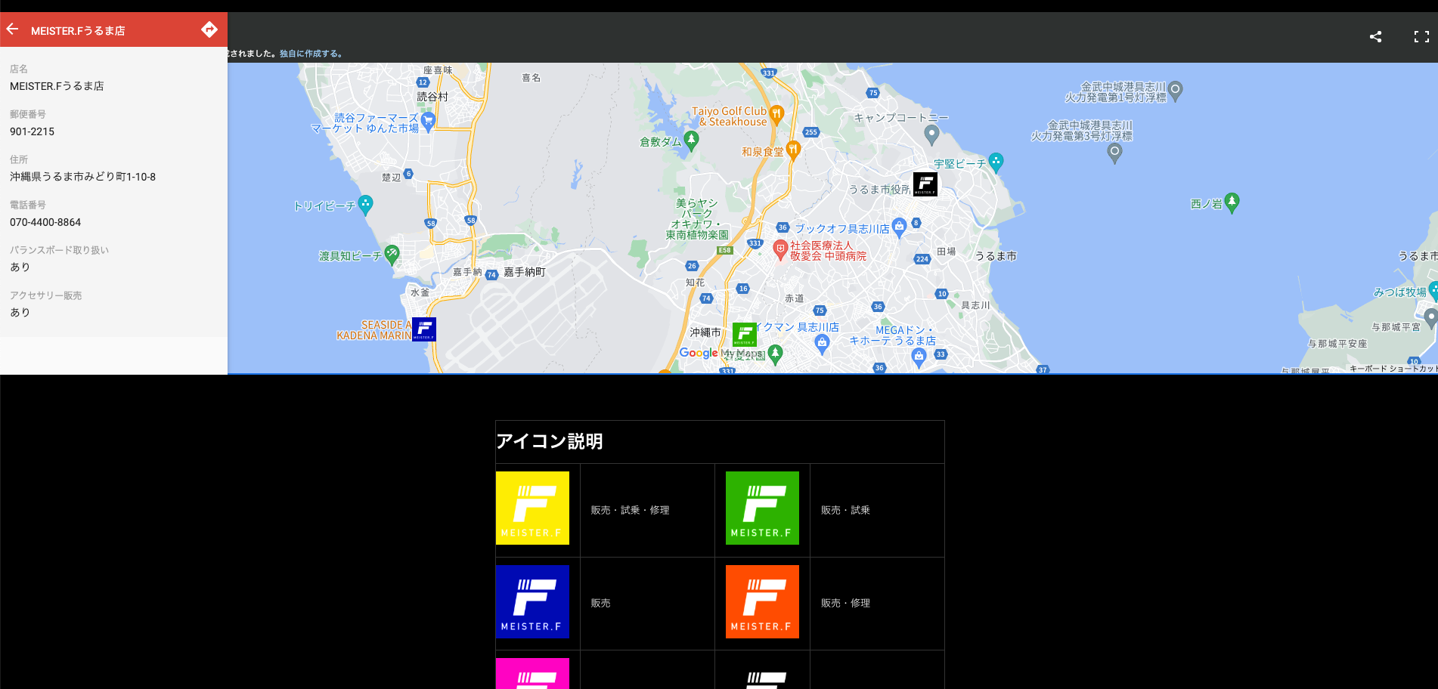Viewport: 1438px width, 689px height.
Task: Click the 販売・試乗・修理 legend description
Action: click(631, 510)
